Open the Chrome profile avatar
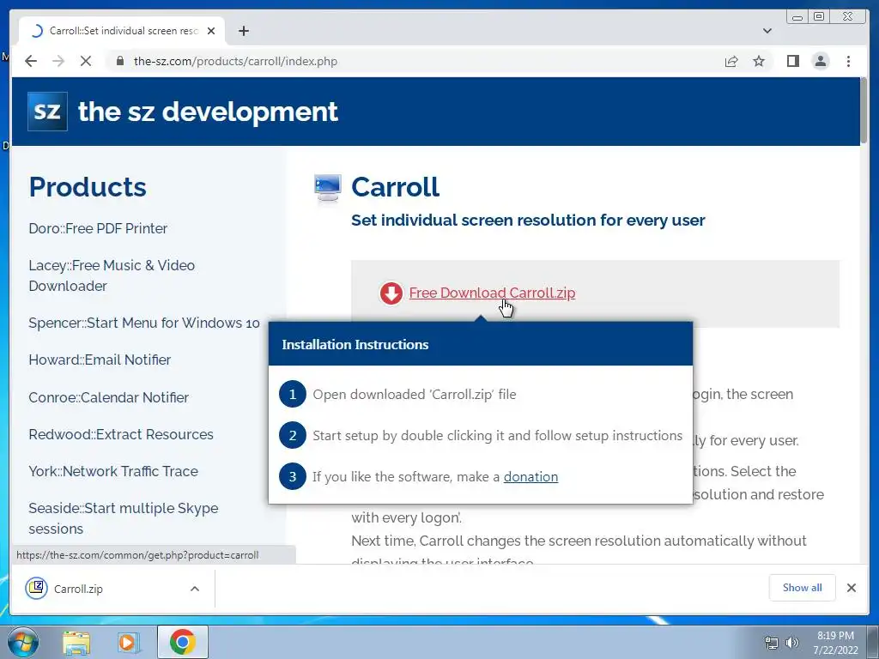 (x=820, y=61)
